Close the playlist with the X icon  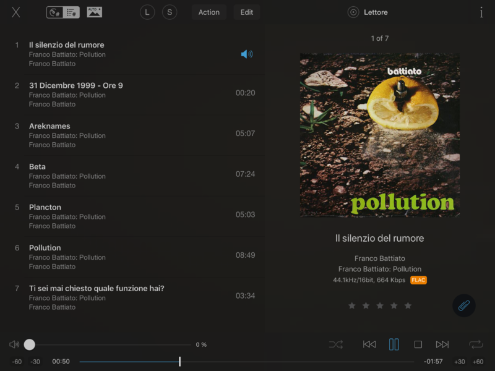coord(16,12)
